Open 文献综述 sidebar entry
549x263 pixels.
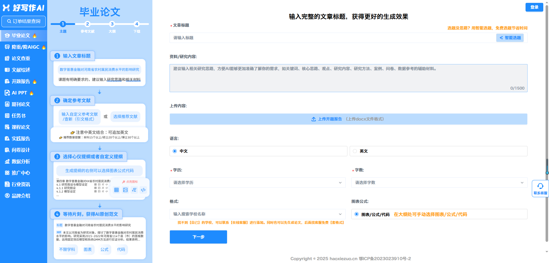tap(23, 70)
